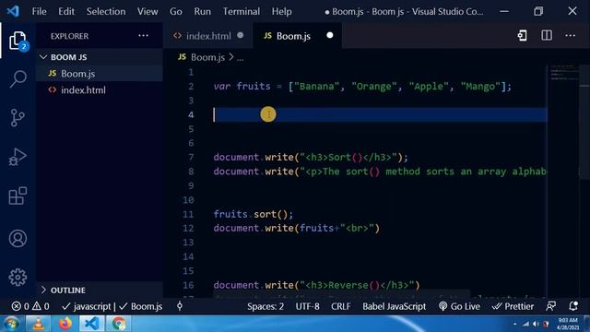The width and height of the screenshot is (590, 332).
Task: Open the Go menu
Action: (176, 11)
